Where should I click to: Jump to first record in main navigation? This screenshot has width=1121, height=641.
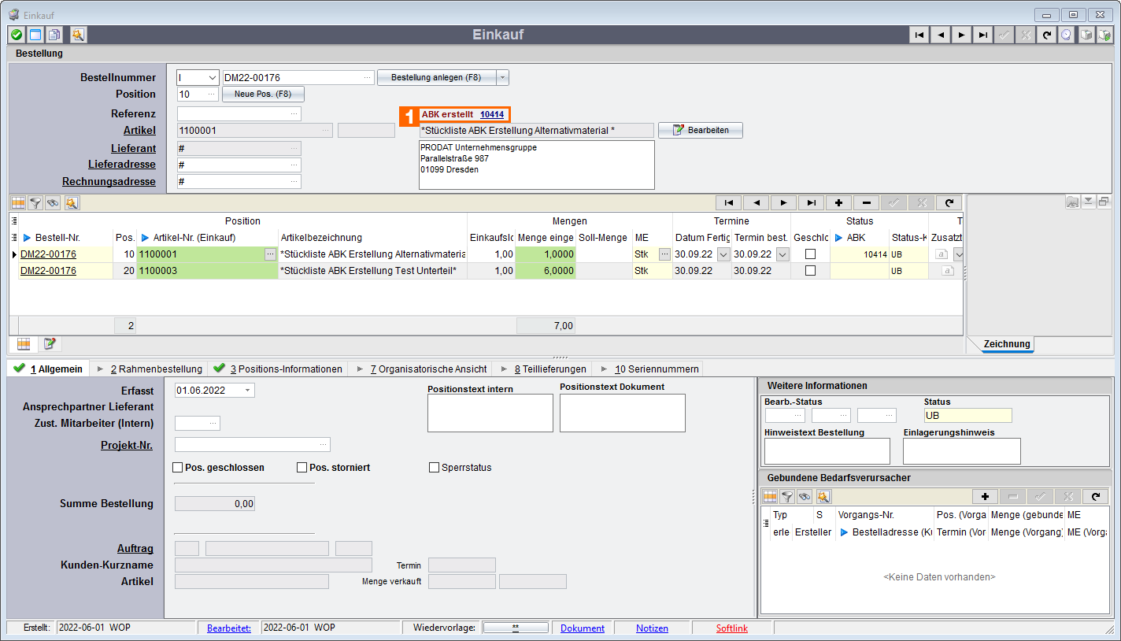(x=919, y=35)
